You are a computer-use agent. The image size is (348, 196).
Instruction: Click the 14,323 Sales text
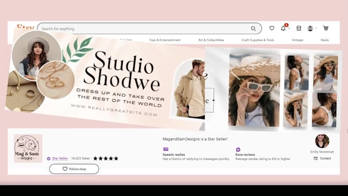click(x=80, y=158)
